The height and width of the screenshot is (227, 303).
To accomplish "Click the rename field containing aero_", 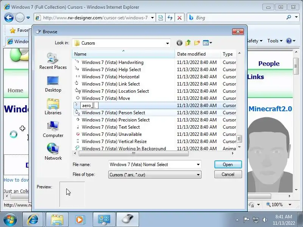I will pyautogui.click(x=89, y=106).
